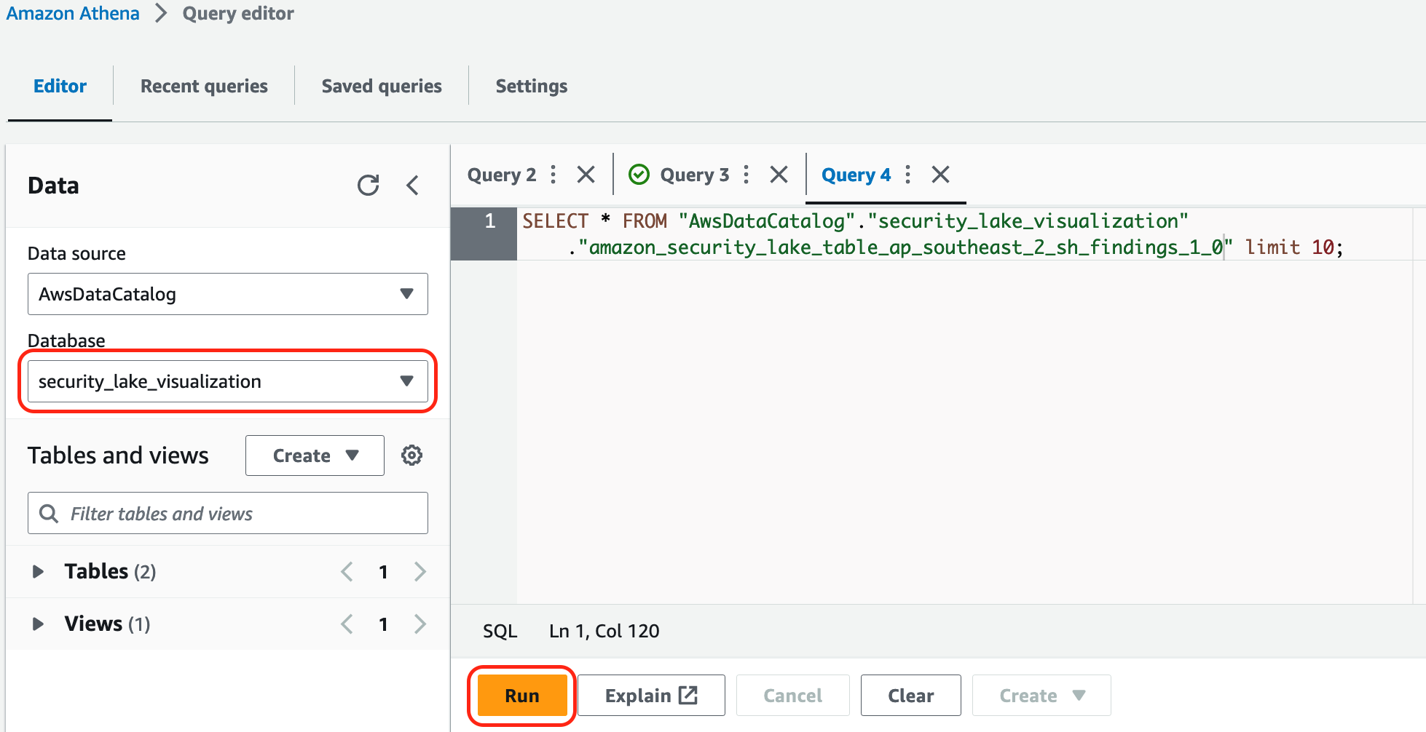Screen dimensions: 1426x732
Task: Run the current SQL query
Action: [521, 695]
